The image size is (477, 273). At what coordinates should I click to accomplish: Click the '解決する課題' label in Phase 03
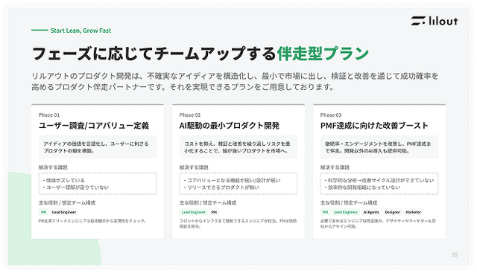pyautogui.click(x=335, y=167)
